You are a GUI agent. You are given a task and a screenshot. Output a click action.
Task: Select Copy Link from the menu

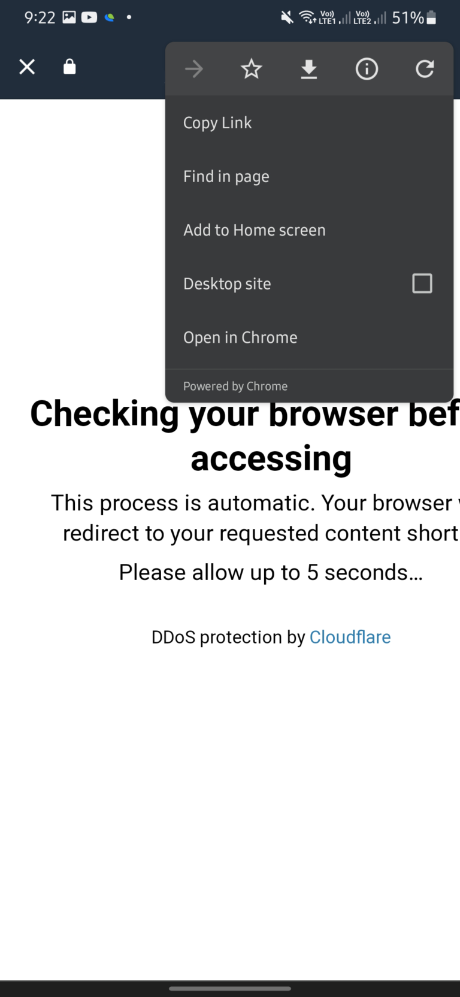coord(217,122)
